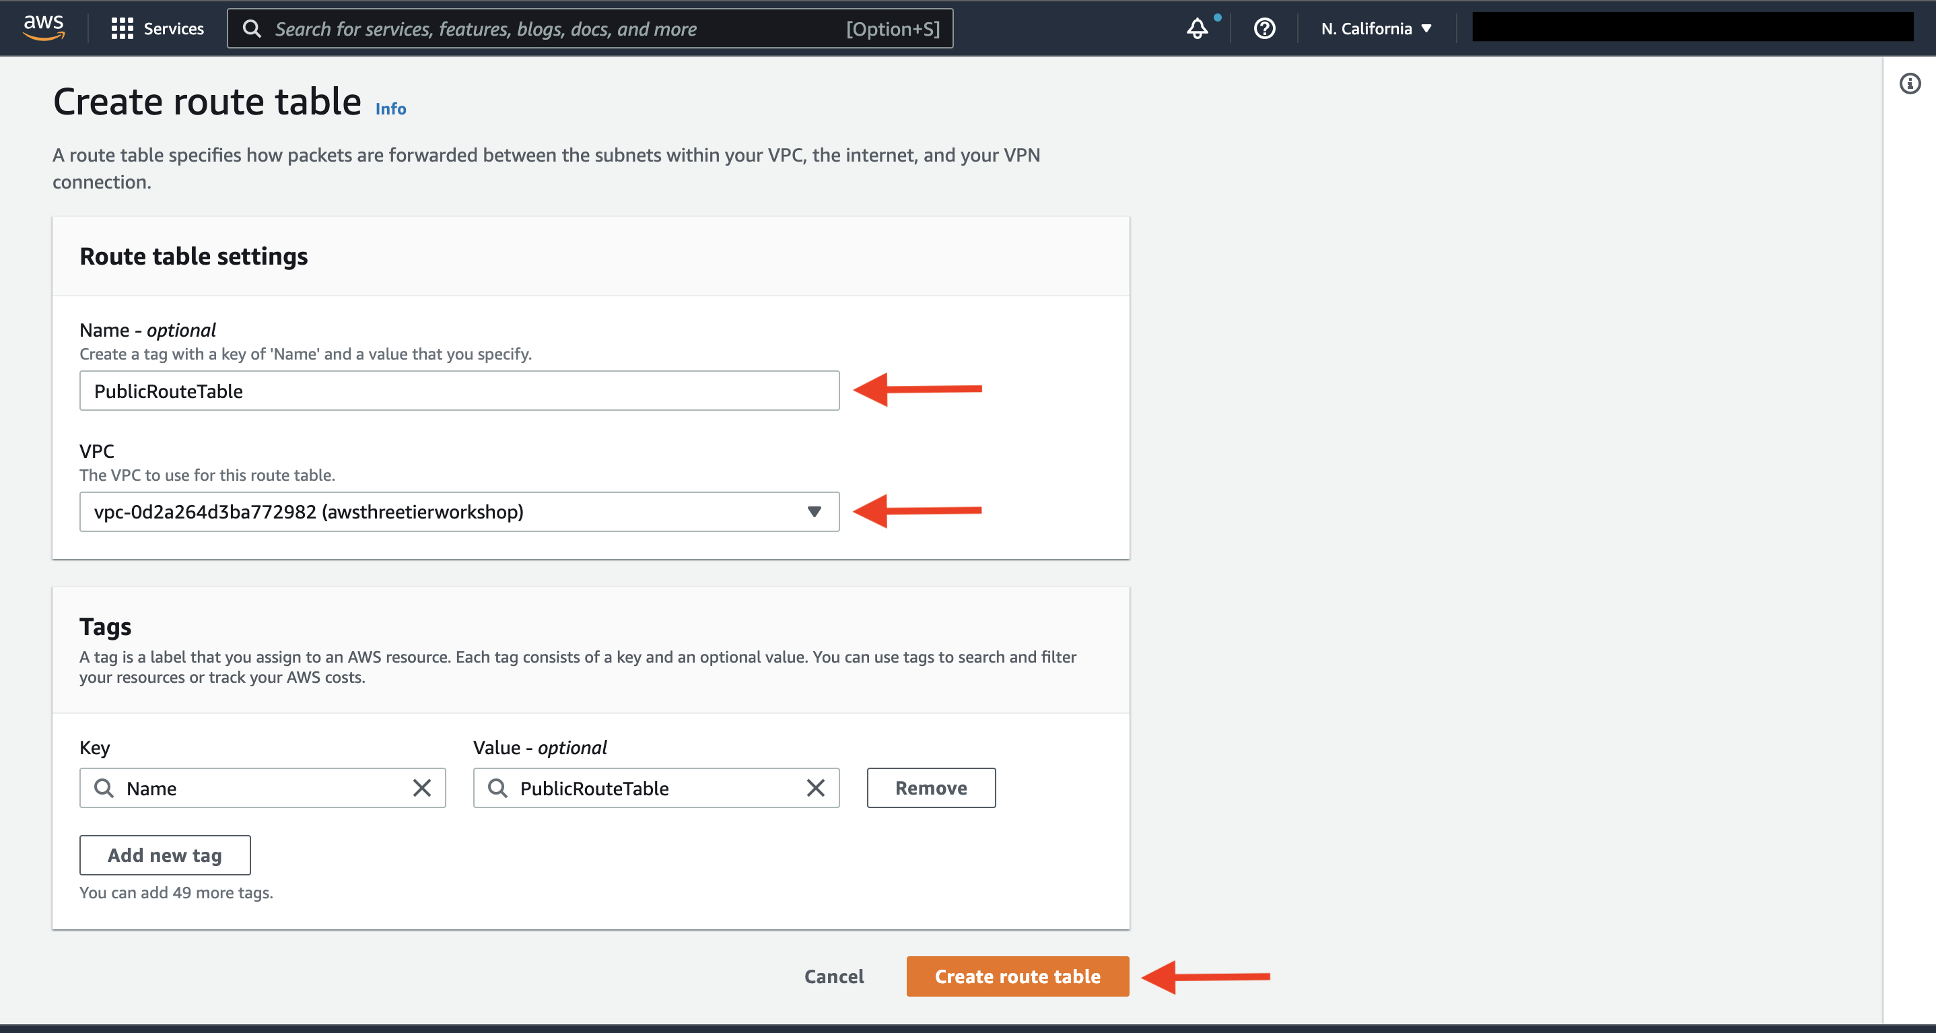Cancel route table creation
Viewport: 1936px width, 1033px height.
834,976
